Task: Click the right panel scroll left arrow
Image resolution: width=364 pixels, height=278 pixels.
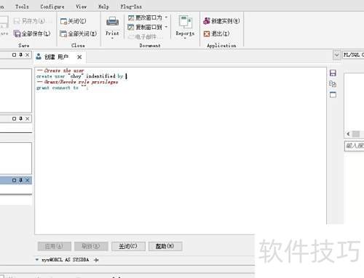Action: pyautogui.click(x=348, y=134)
